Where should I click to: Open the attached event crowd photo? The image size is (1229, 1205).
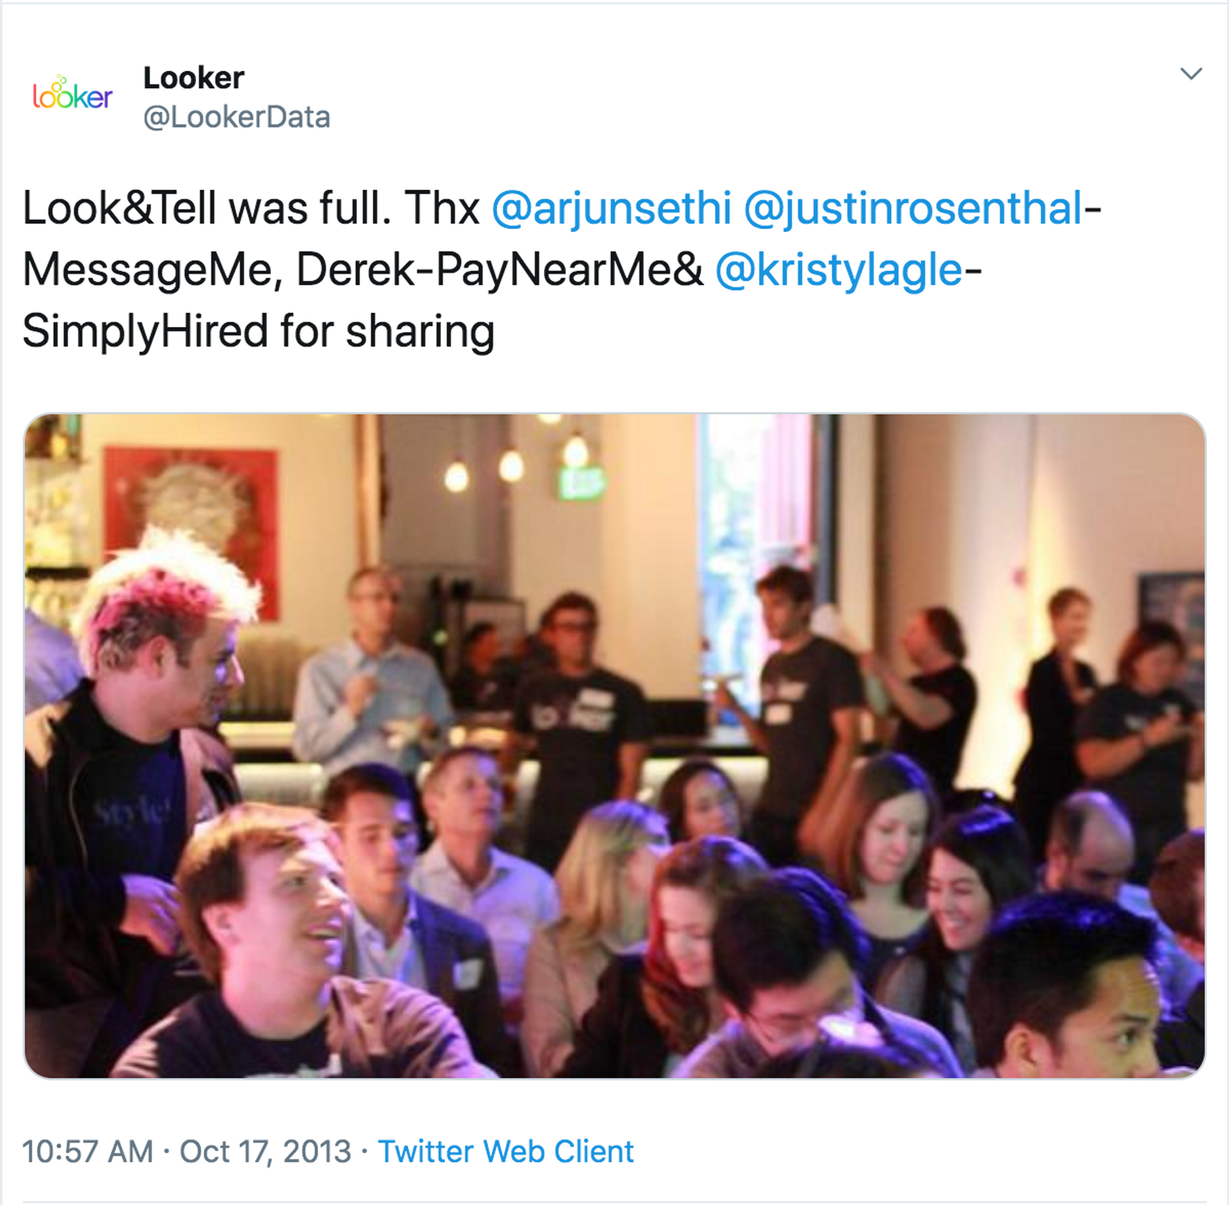tap(614, 746)
